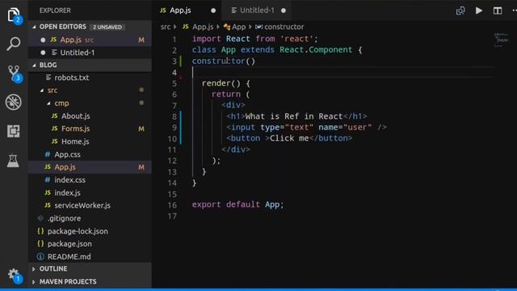The image size is (517, 291).
Task: Open serviceWorker.js file
Action: (82, 205)
